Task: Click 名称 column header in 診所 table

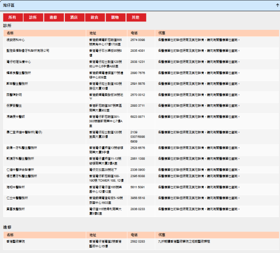Action: click(10, 33)
